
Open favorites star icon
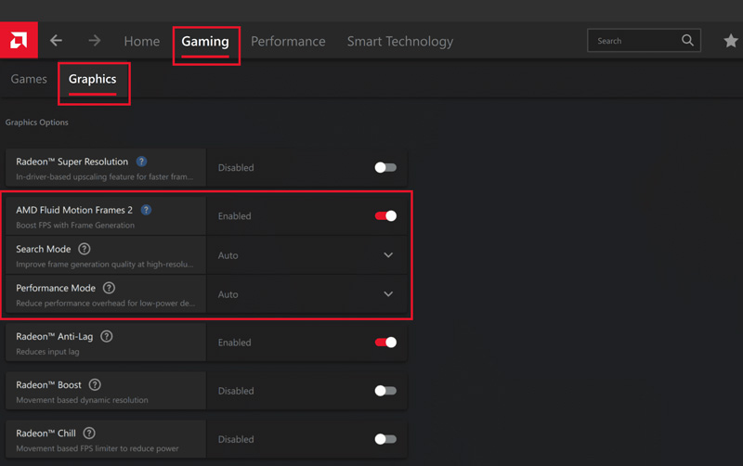point(731,41)
